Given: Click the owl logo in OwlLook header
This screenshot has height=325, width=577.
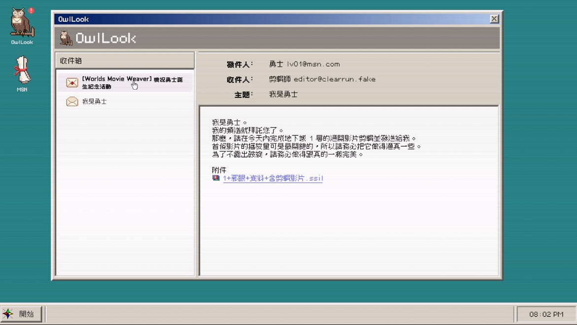Looking at the screenshot, I should (x=66, y=38).
